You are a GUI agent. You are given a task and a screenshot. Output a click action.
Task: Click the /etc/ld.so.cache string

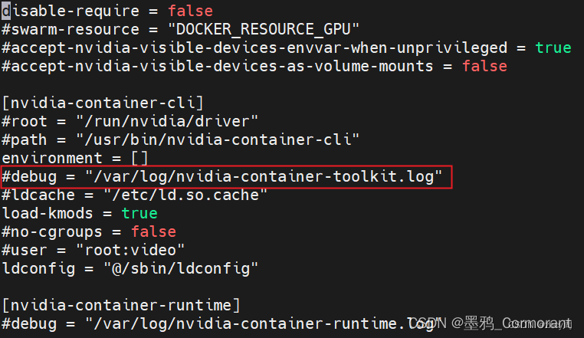point(185,195)
